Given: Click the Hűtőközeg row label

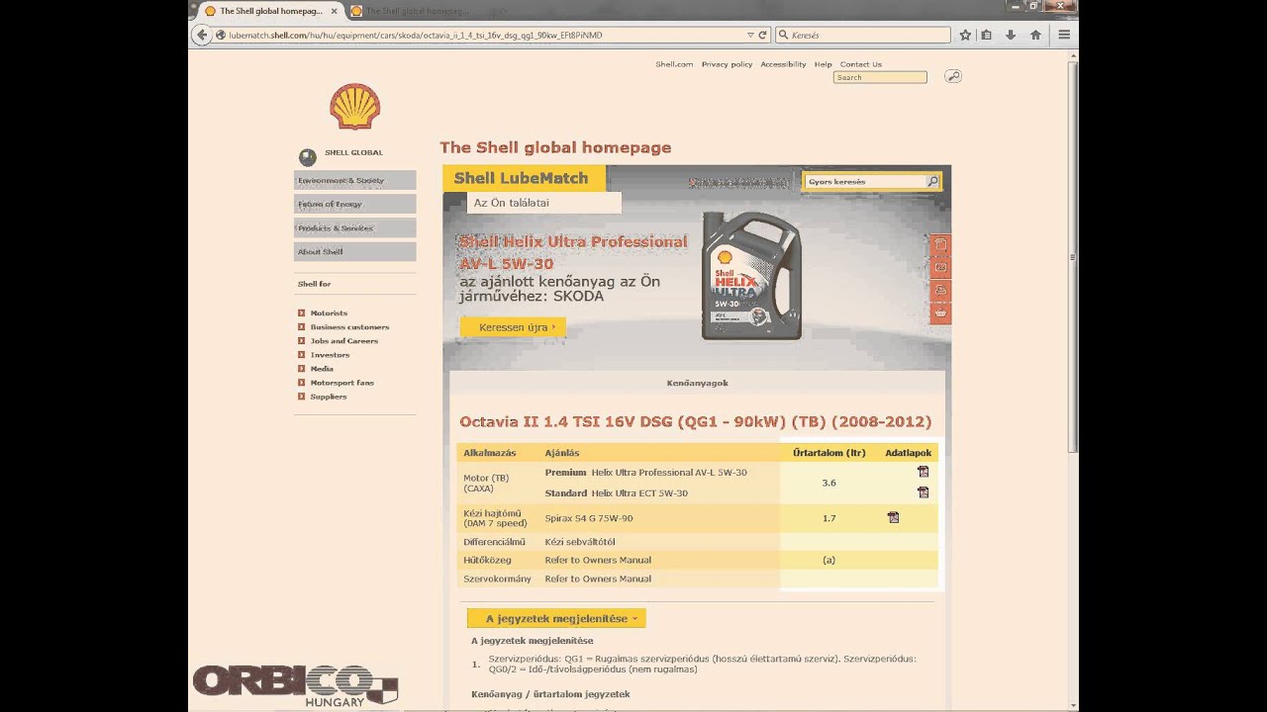Looking at the screenshot, I should pyautogui.click(x=487, y=560).
